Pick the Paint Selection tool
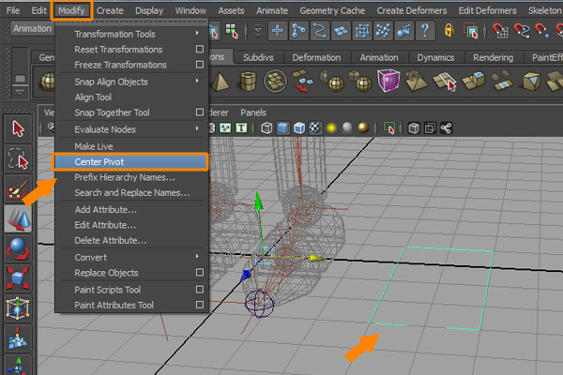 coord(17,190)
